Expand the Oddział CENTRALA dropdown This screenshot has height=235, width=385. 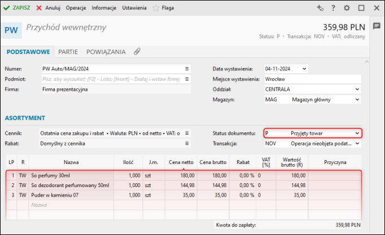tap(357, 89)
